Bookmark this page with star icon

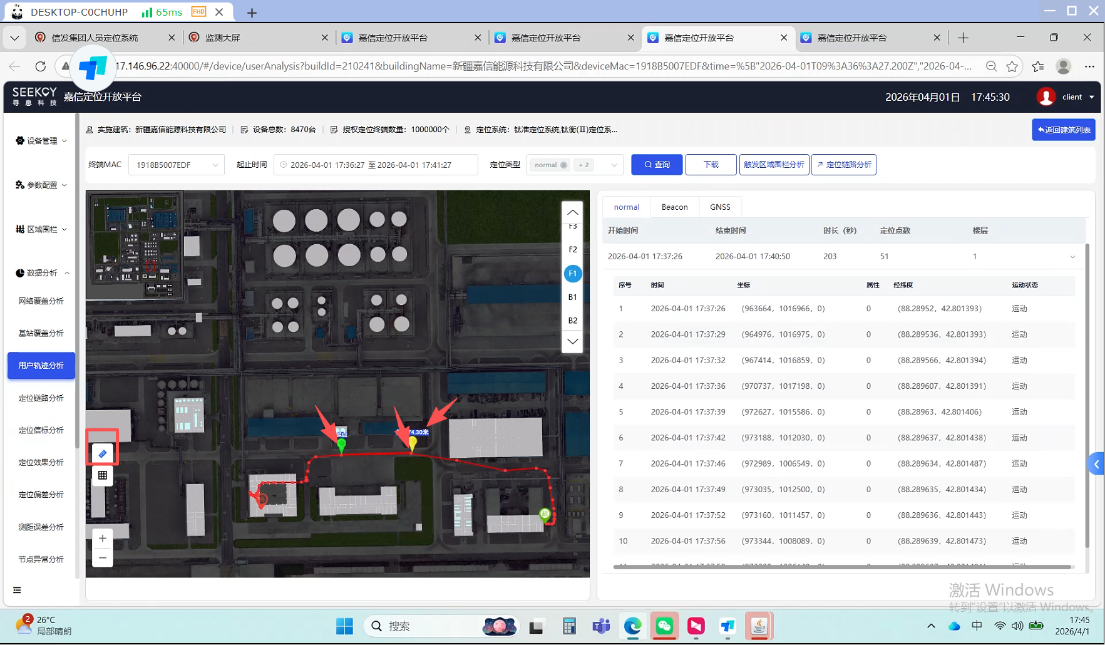1012,66
